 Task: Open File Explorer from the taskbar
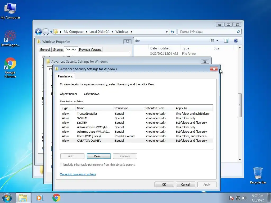(23, 198)
